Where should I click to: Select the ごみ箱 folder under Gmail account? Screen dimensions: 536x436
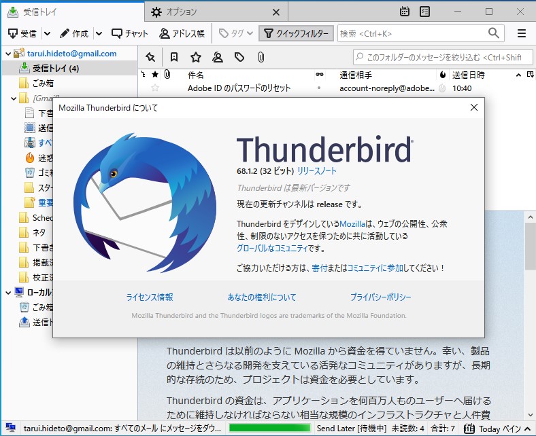click(x=43, y=83)
